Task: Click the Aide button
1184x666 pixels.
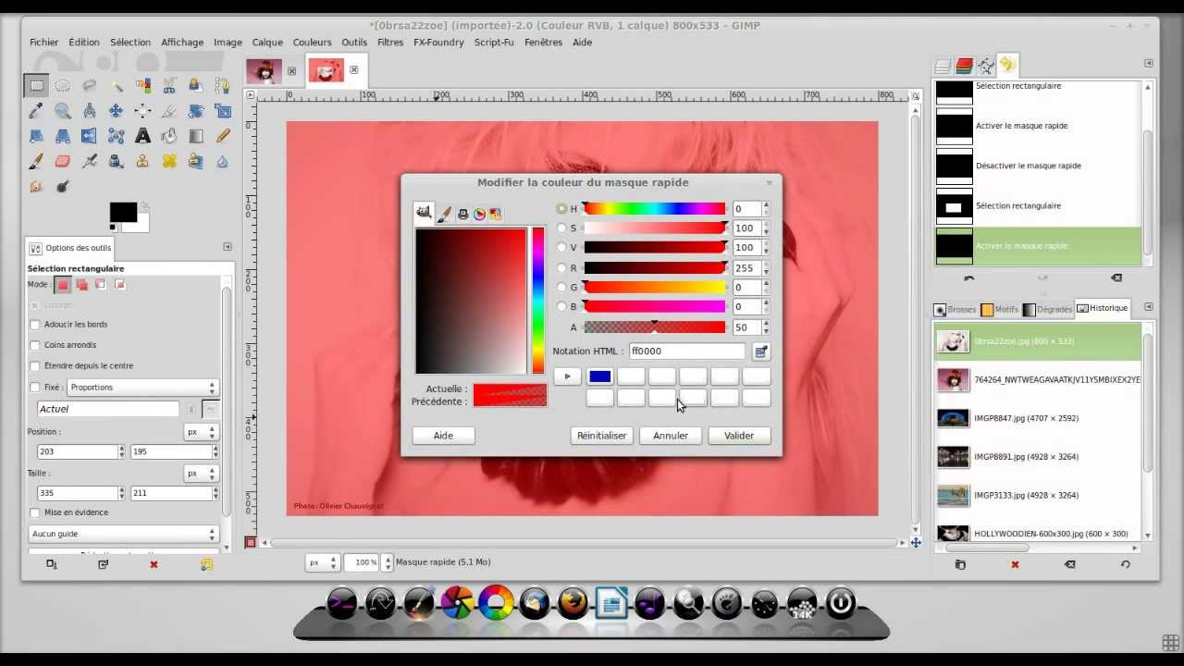Action: [443, 436]
